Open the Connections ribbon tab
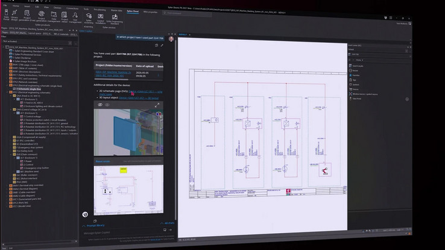 [72, 8]
